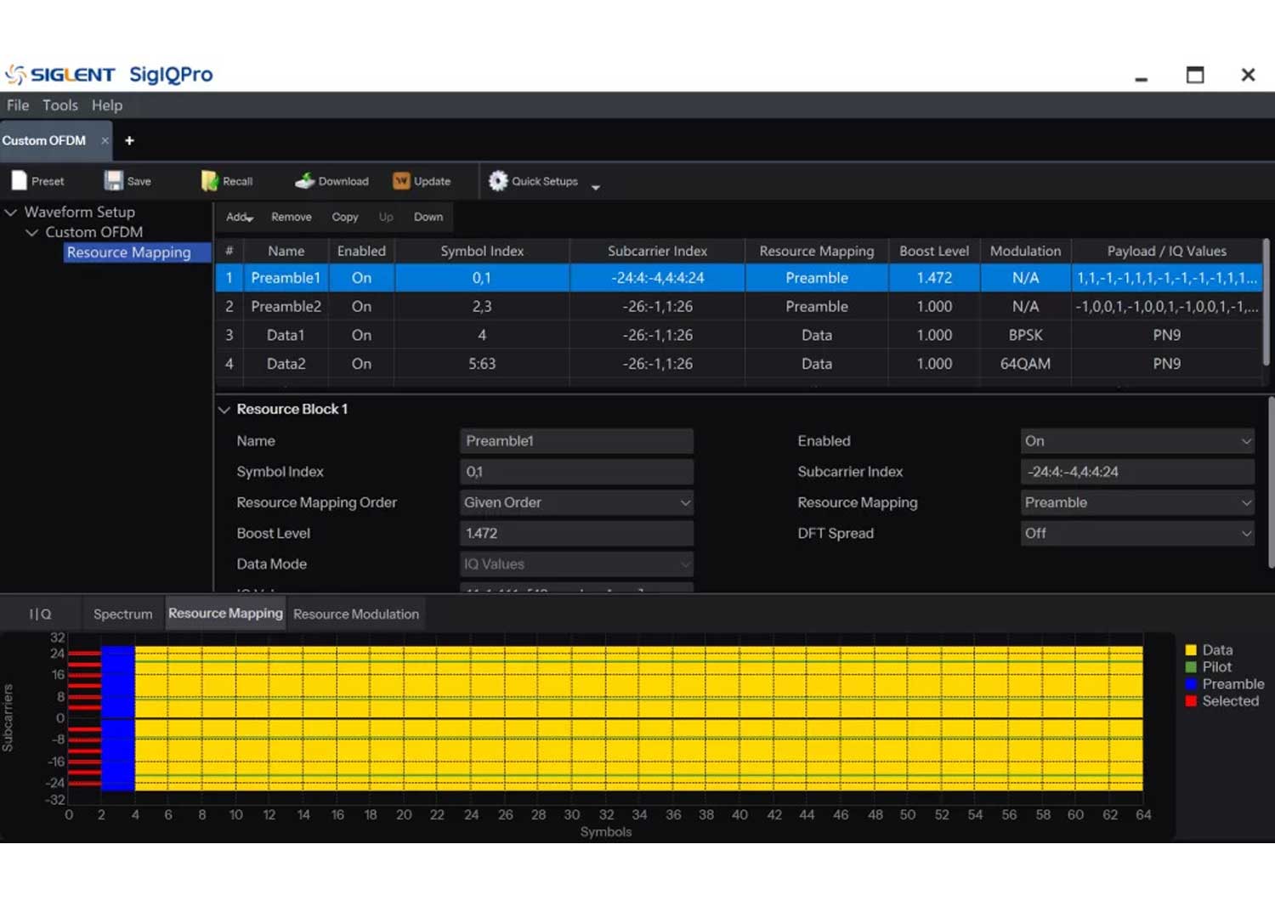
Task: Click the Remove button
Action: click(x=291, y=218)
